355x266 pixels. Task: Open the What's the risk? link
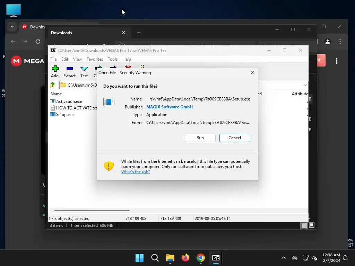coord(136,172)
